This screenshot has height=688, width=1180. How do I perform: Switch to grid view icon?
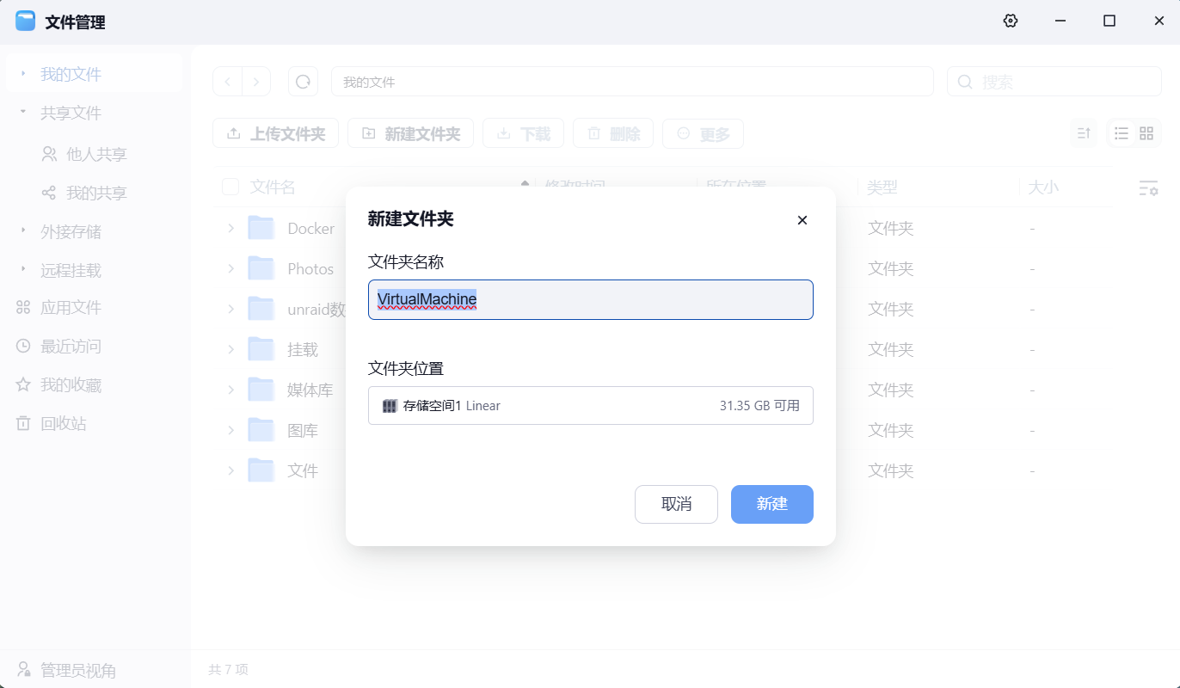tap(1146, 133)
